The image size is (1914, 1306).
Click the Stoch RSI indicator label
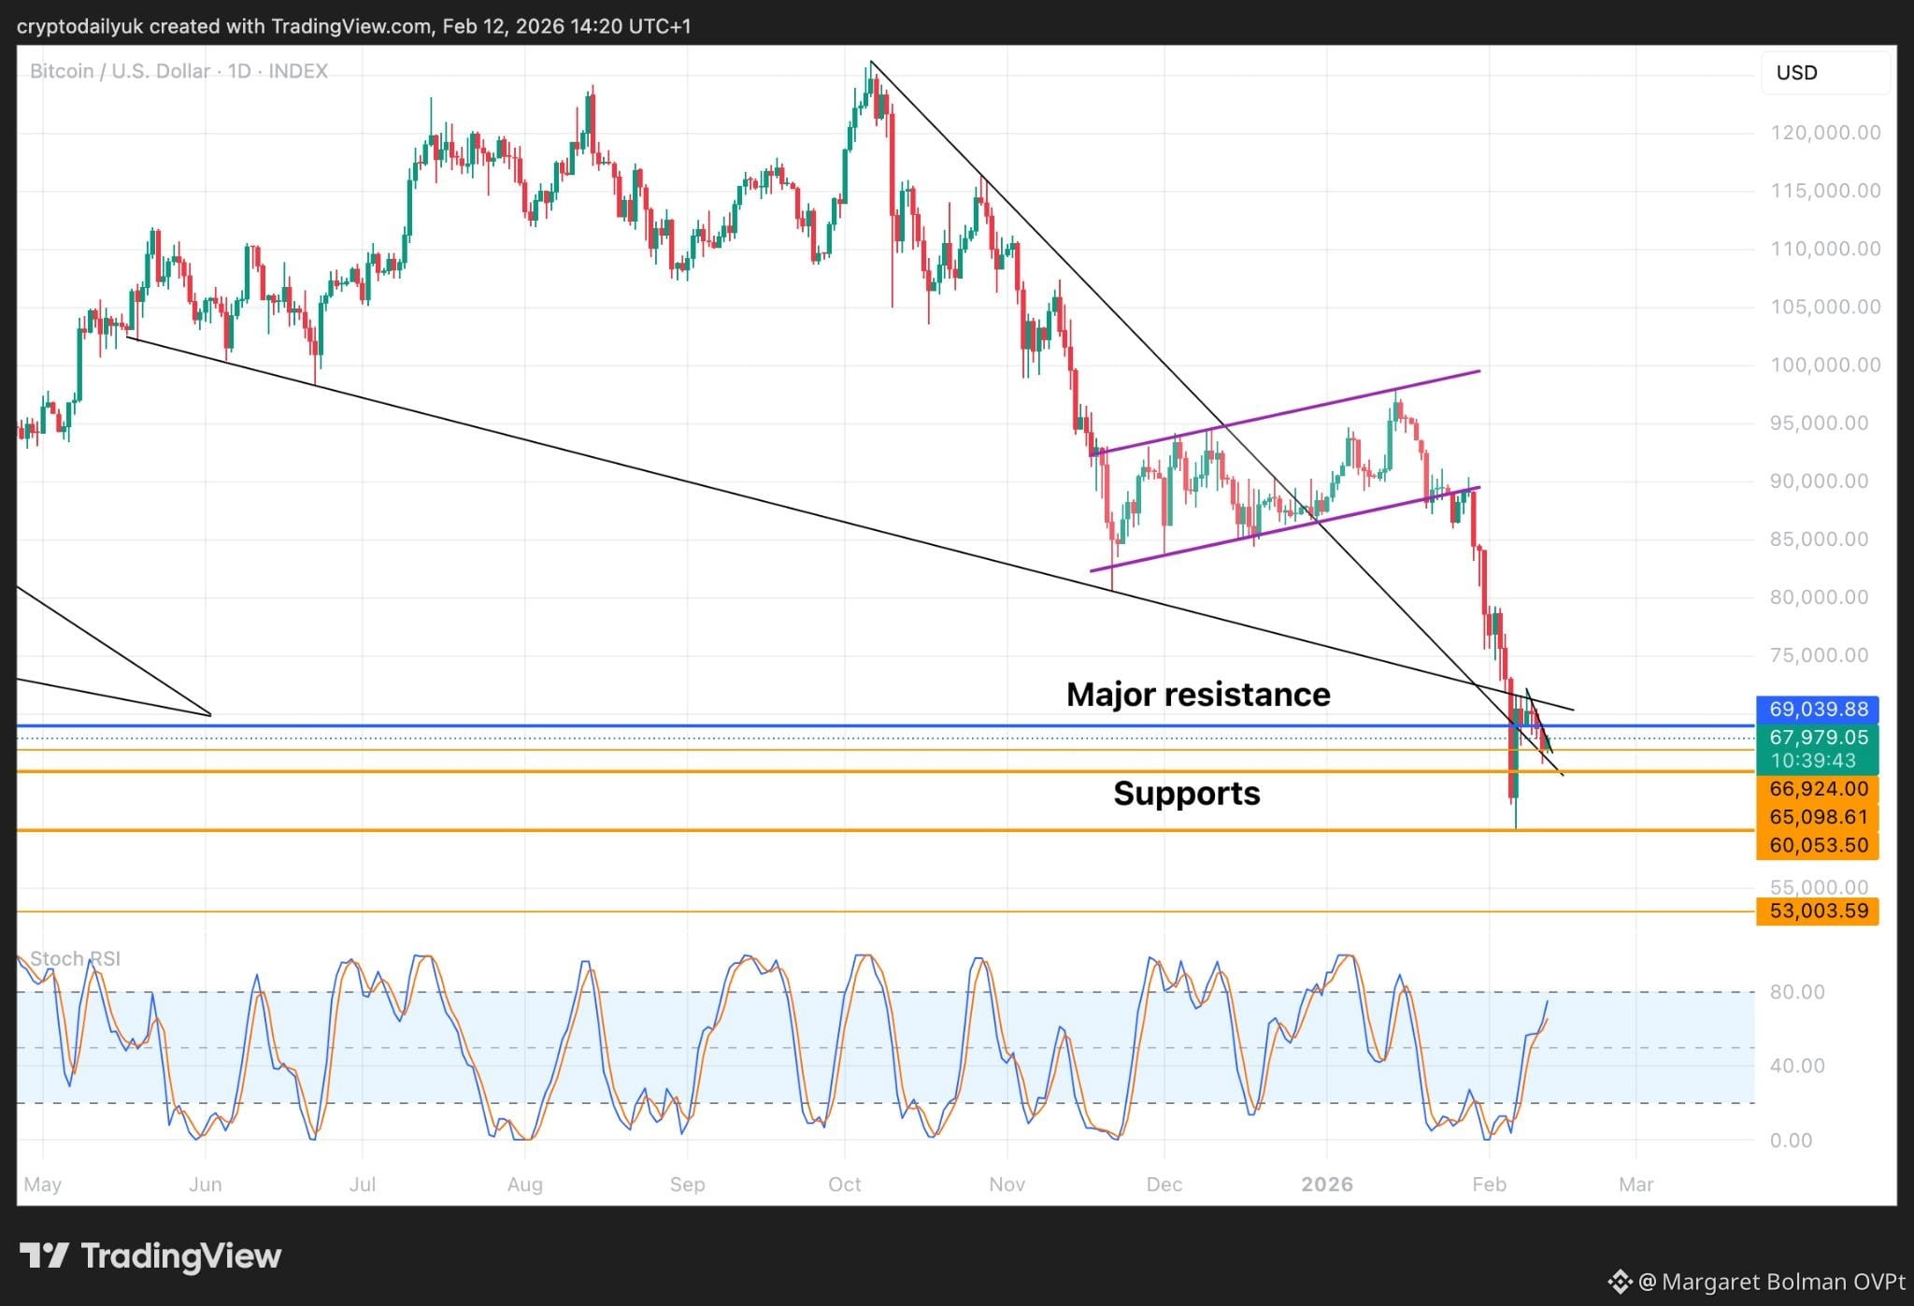click(x=75, y=958)
